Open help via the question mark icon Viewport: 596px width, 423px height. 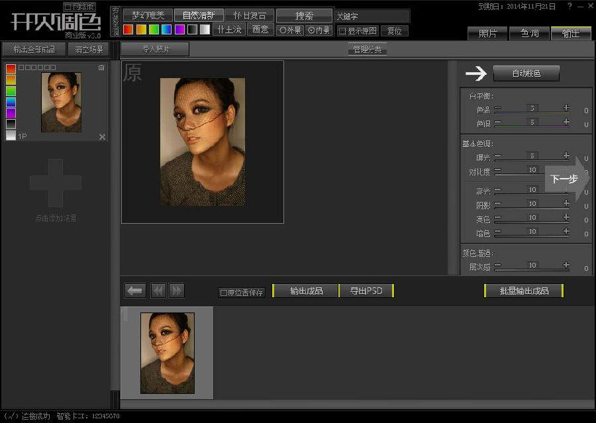pyautogui.click(x=570, y=6)
